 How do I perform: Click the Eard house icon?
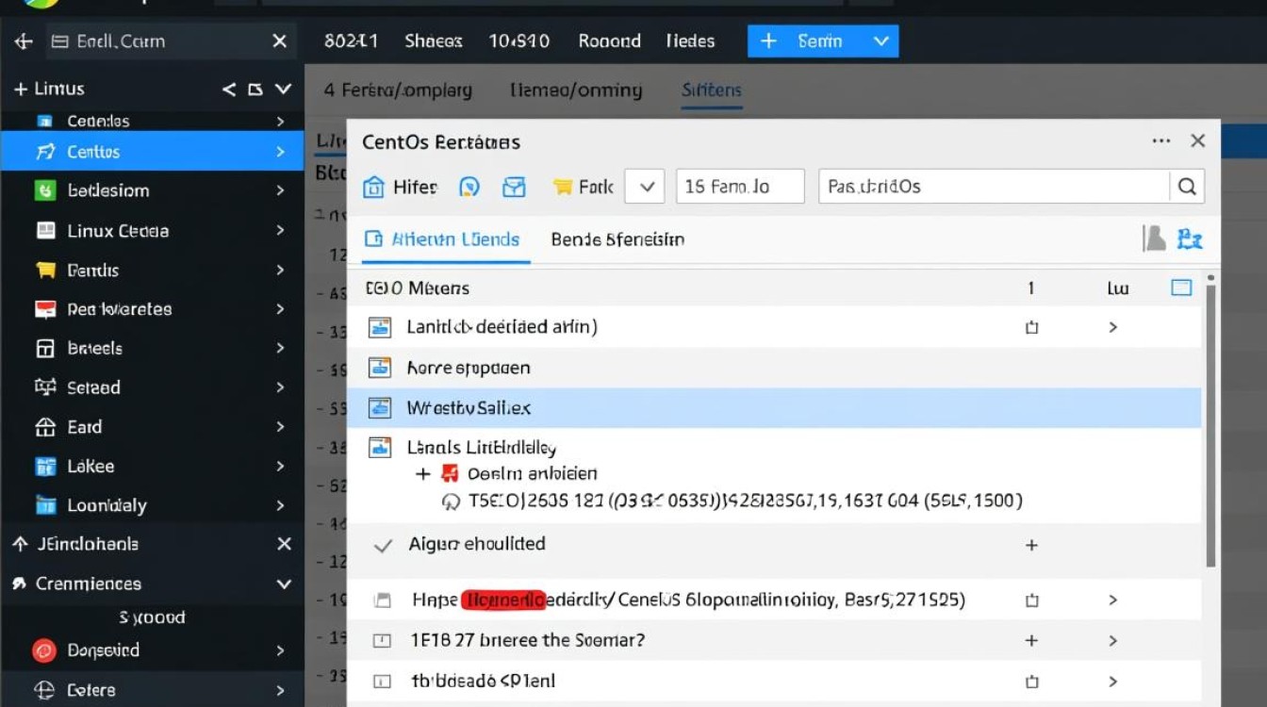pos(45,427)
